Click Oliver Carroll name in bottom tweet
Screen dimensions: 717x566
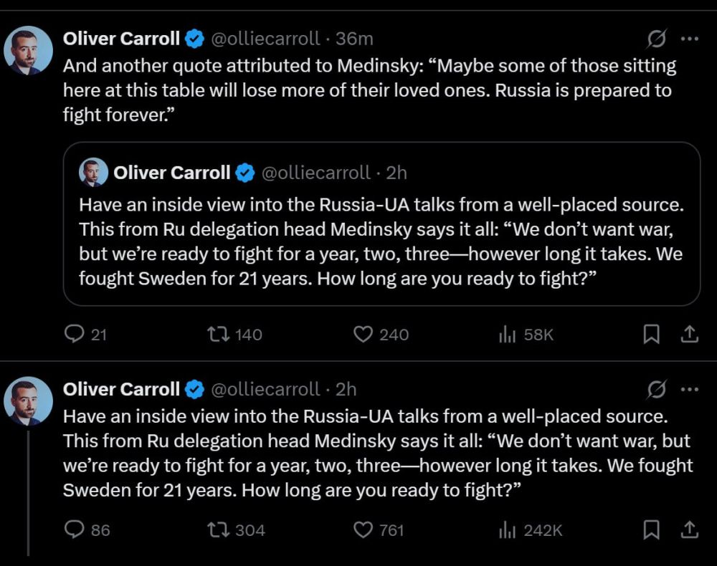point(121,389)
